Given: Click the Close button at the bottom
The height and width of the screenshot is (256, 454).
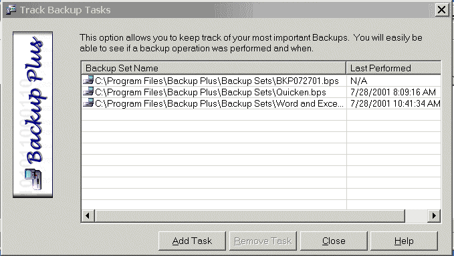Looking at the screenshot, I should [x=334, y=241].
